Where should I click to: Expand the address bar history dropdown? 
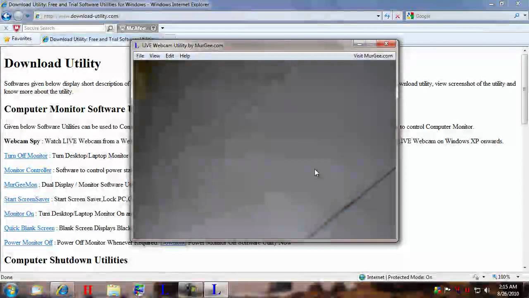click(x=378, y=16)
